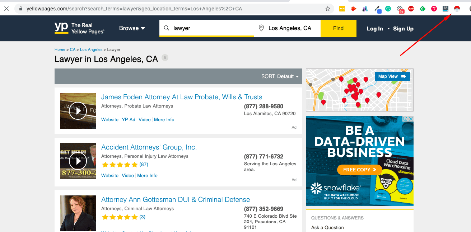Expand the Browse menu
This screenshot has width=471, height=232.
pyautogui.click(x=132, y=28)
